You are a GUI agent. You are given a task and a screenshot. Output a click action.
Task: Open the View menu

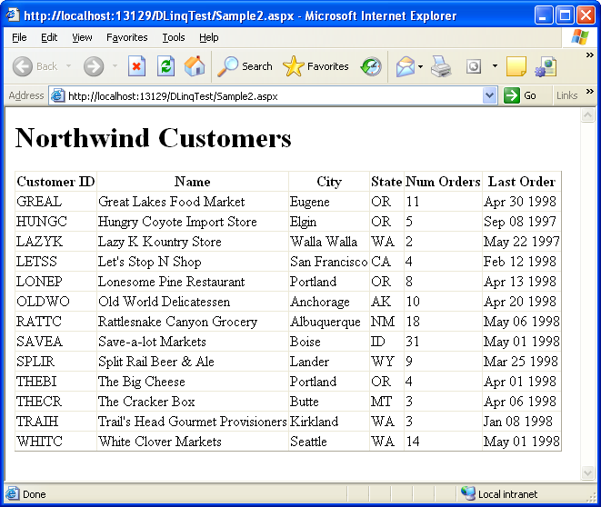pos(82,37)
